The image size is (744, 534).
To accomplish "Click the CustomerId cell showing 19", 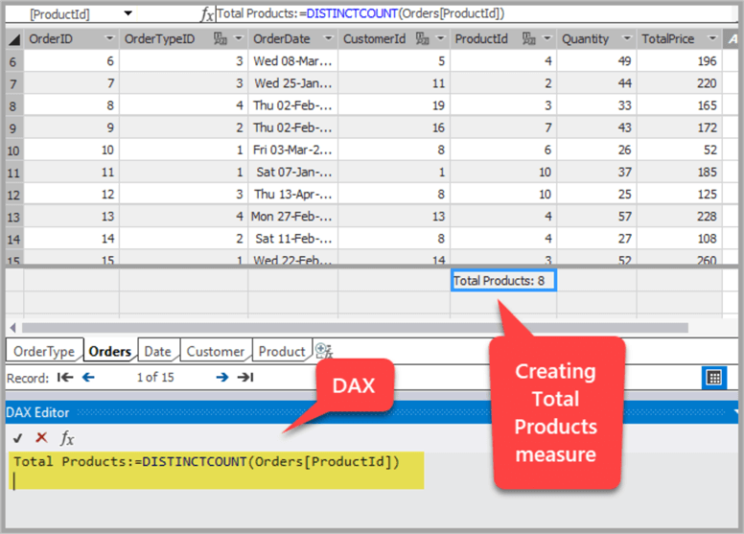I will (394, 105).
